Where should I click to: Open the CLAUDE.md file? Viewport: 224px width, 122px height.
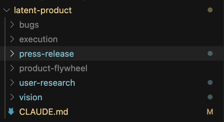tap(44, 112)
